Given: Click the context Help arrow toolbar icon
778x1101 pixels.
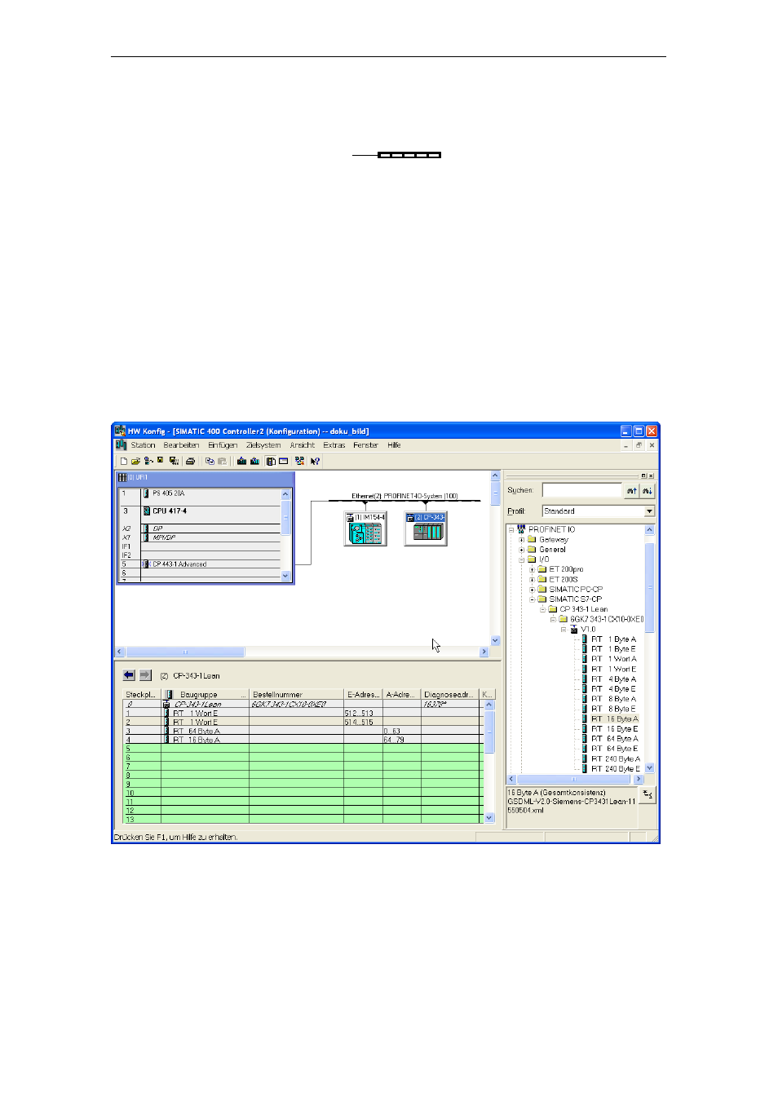Looking at the screenshot, I should click(315, 462).
